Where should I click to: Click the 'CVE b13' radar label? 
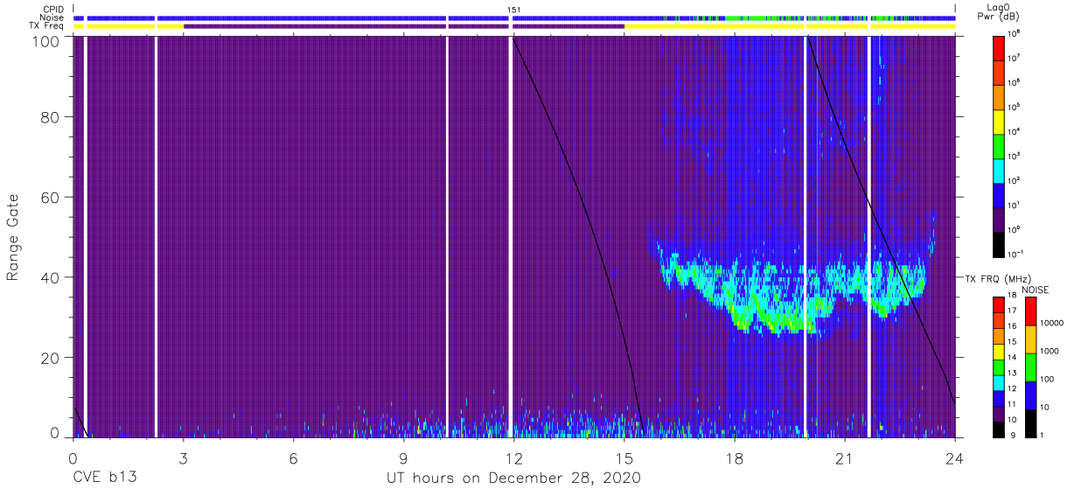(103, 479)
